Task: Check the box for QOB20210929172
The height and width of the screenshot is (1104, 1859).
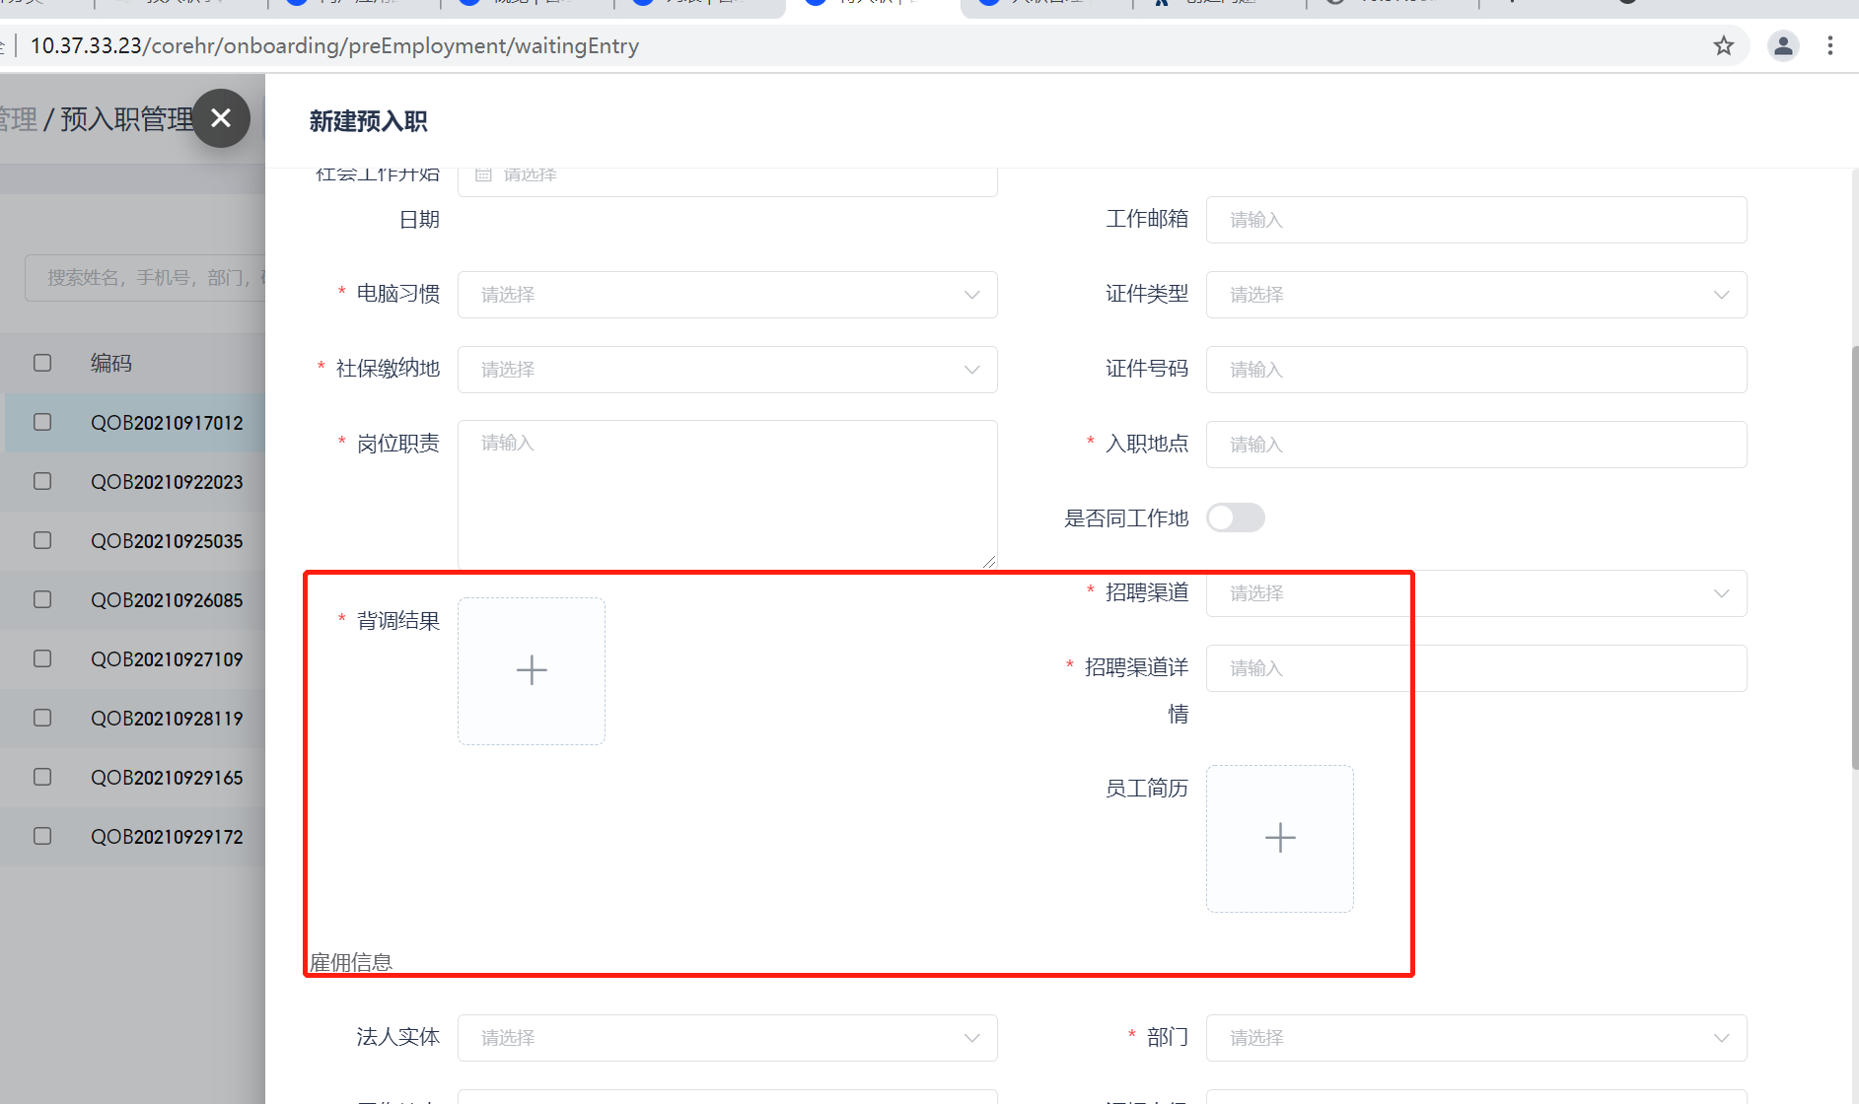Action: point(42,836)
